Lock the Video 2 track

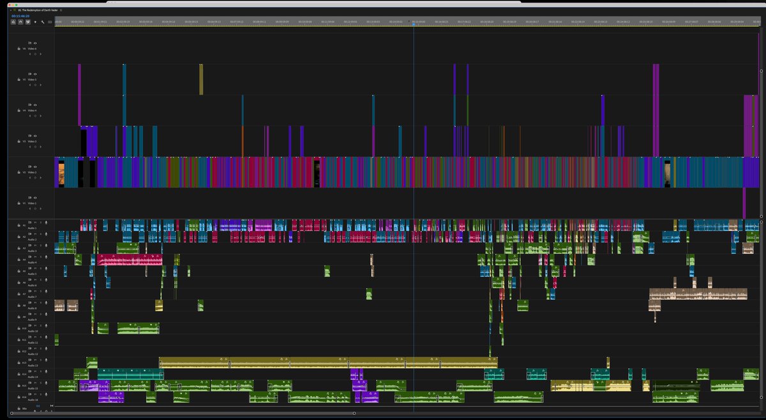(19, 172)
